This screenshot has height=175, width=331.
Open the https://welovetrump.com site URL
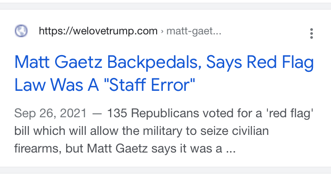tap(98, 31)
